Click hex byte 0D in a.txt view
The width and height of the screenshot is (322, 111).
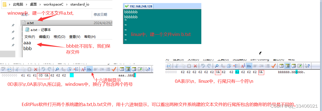40,75
